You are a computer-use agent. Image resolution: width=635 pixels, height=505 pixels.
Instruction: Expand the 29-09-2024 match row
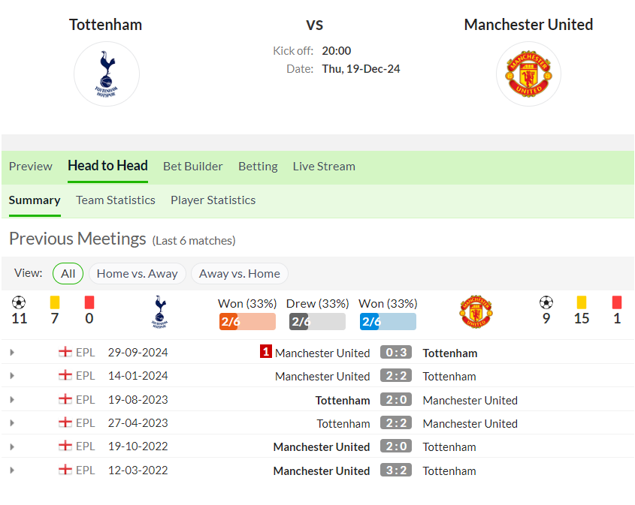coord(12,353)
